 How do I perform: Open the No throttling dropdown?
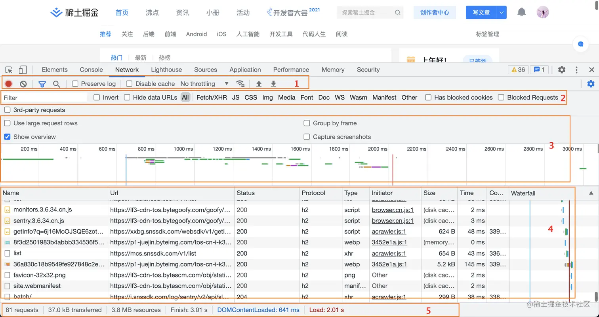click(204, 84)
